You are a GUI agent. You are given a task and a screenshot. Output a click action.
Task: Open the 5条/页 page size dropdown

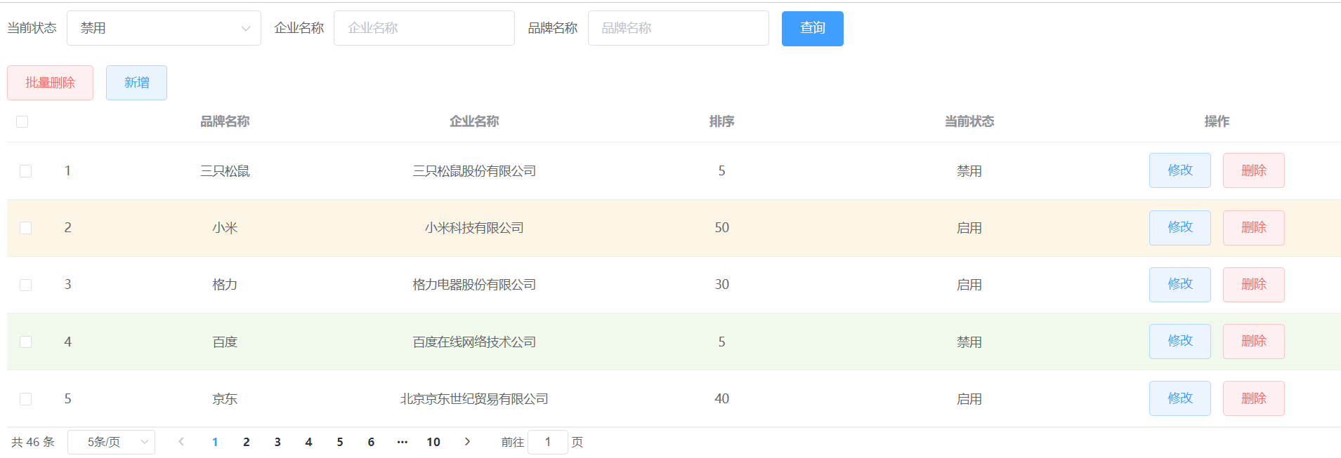click(111, 442)
